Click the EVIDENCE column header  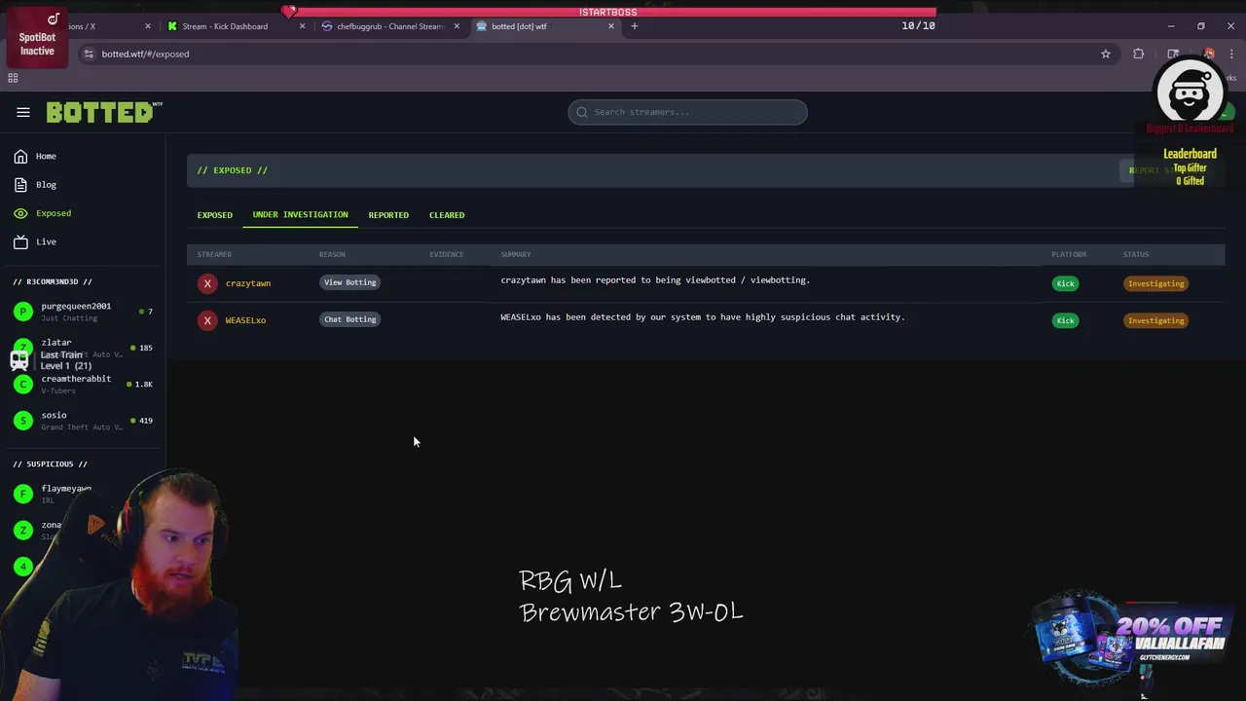pos(447,254)
